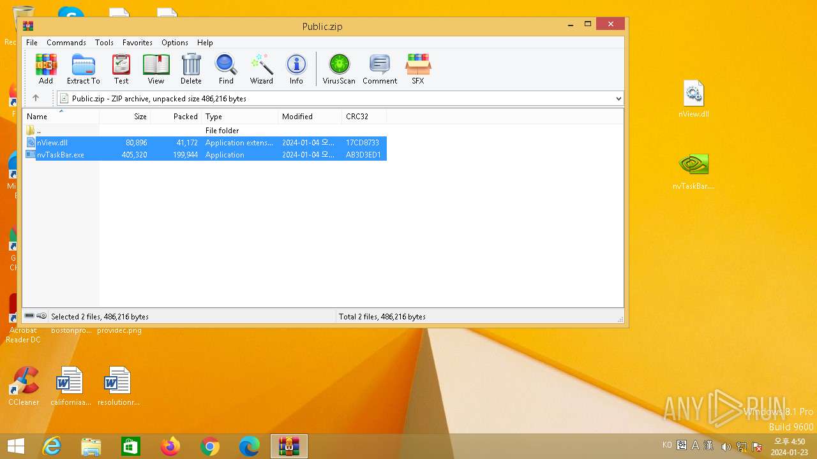Go up one folder level arrow

36,98
